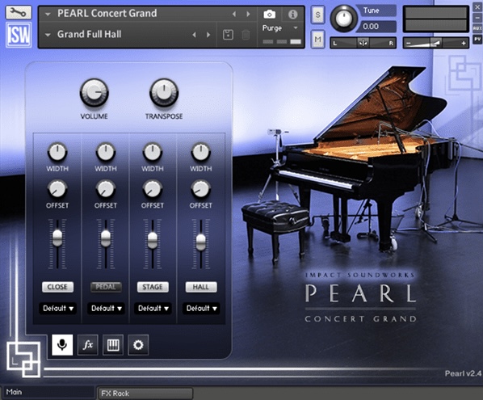Click the STAGE channel WIDTH knob

tap(152, 152)
